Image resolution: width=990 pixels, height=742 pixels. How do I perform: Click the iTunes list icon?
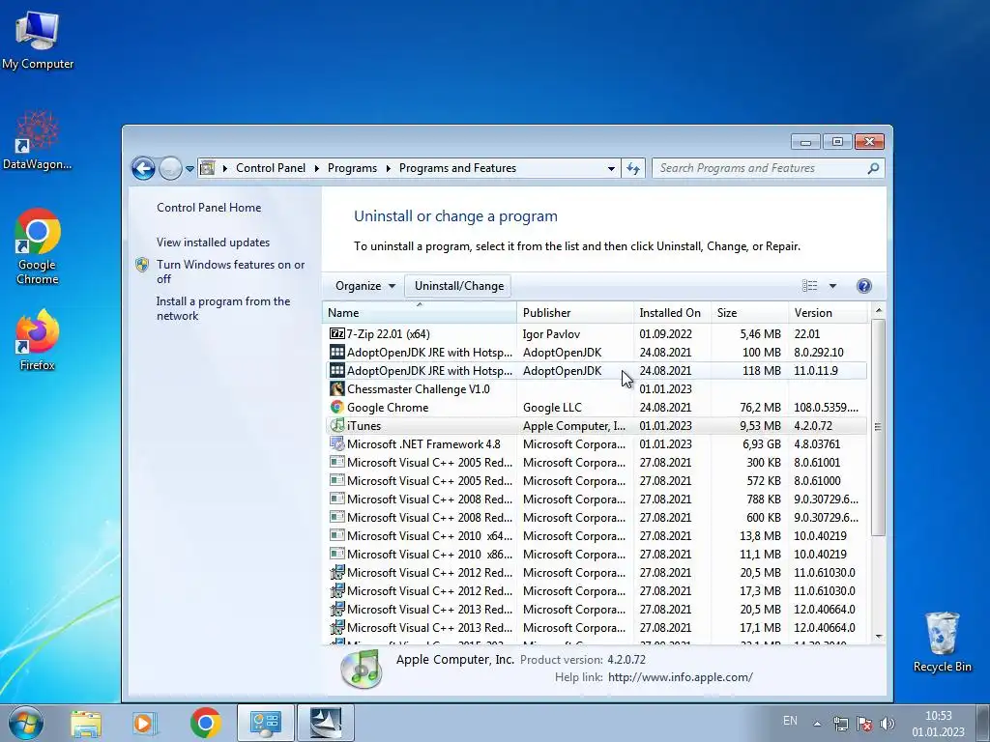337,425
